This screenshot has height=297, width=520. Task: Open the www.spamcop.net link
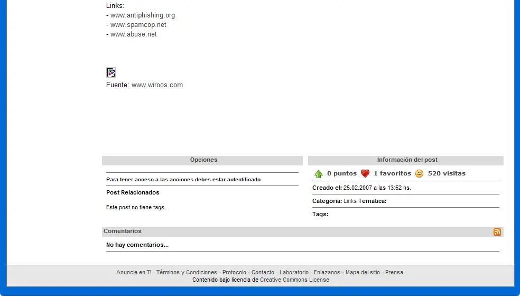tap(138, 25)
